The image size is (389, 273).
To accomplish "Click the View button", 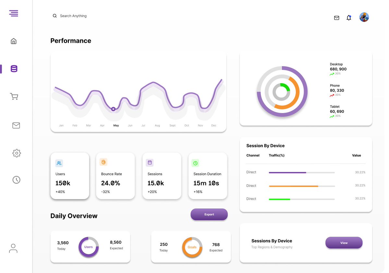I will coord(344,243).
